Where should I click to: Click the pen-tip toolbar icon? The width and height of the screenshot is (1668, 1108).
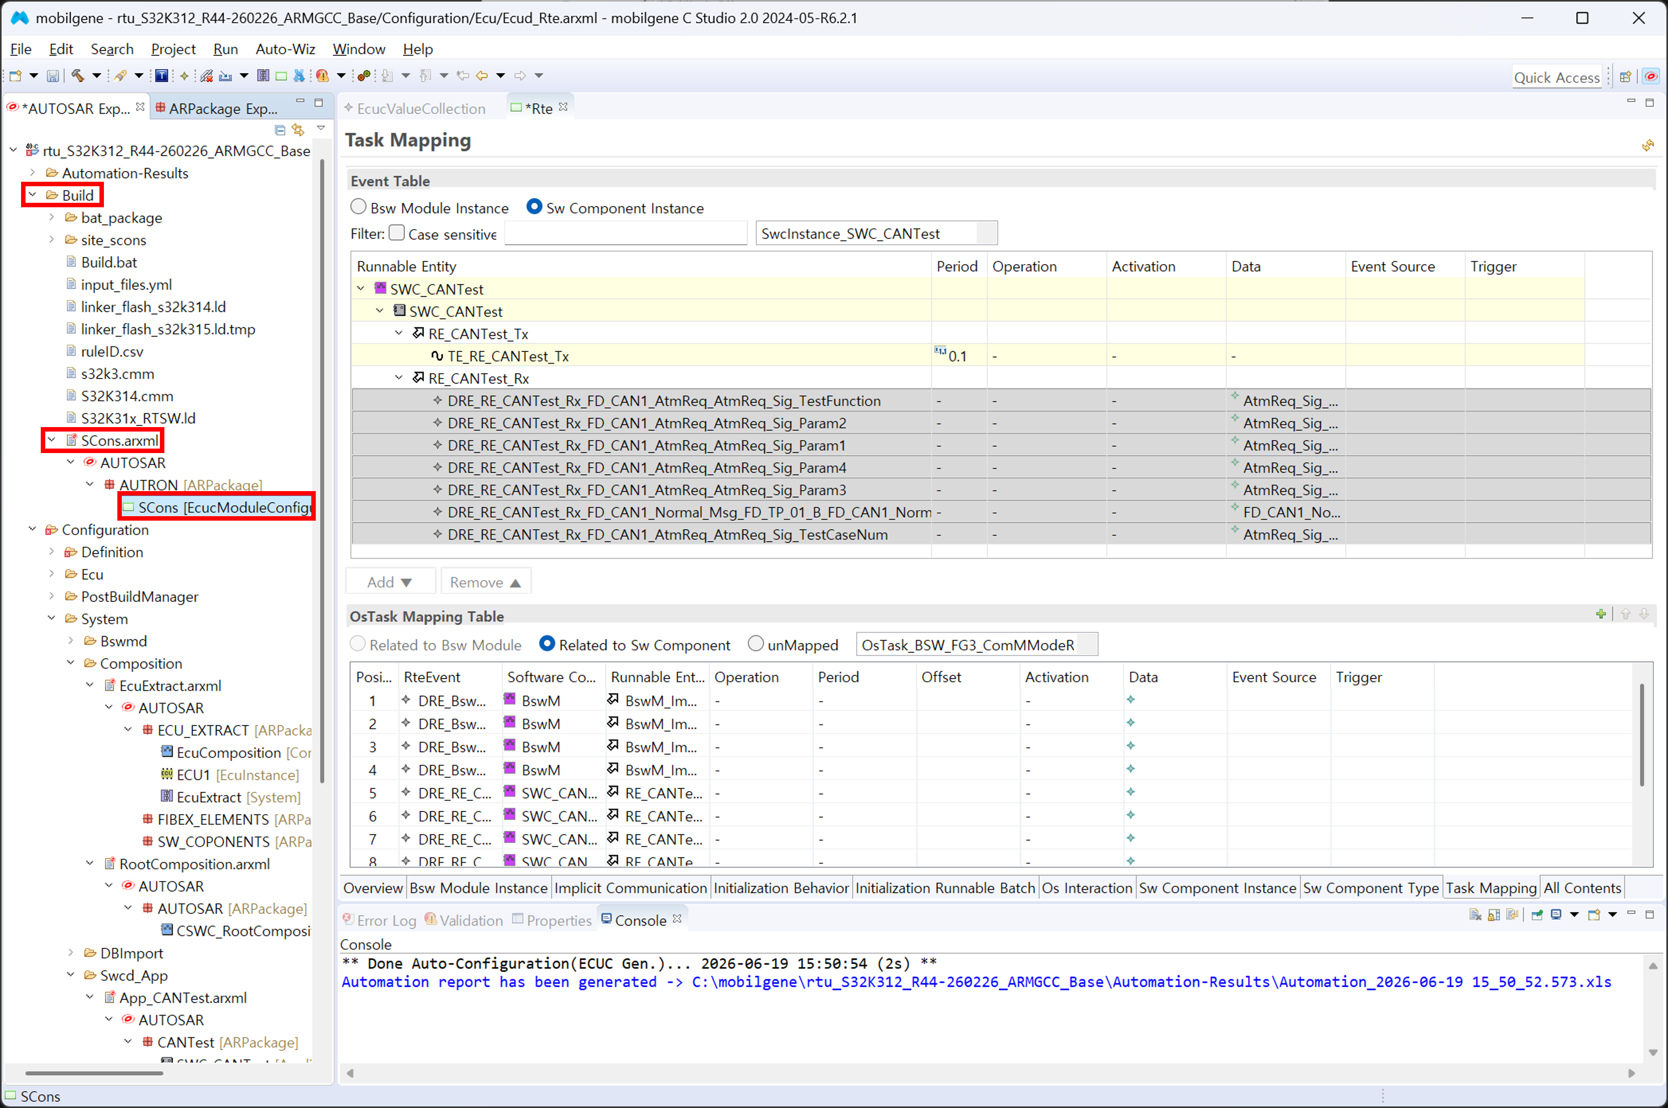coord(120,76)
